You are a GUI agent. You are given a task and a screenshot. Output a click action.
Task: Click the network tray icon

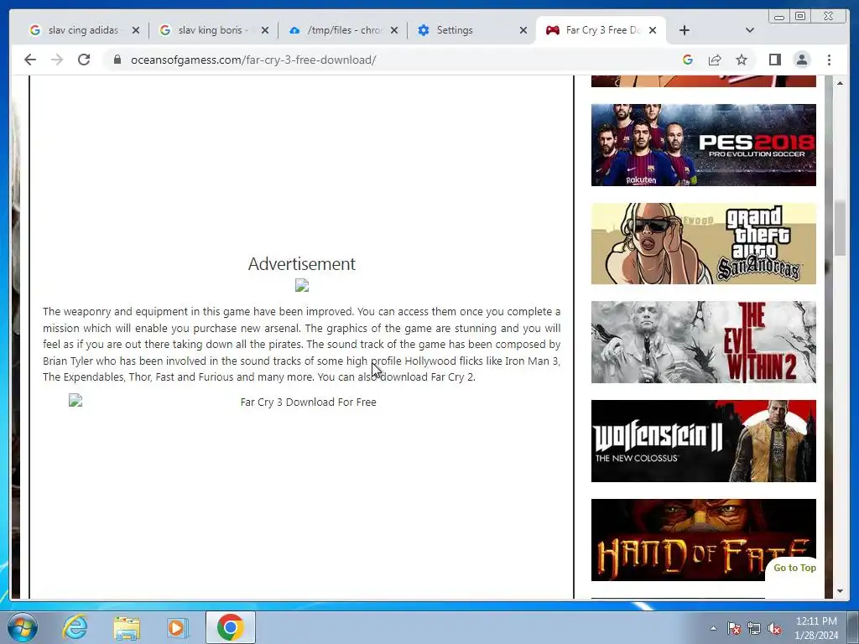(x=754, y=628)
